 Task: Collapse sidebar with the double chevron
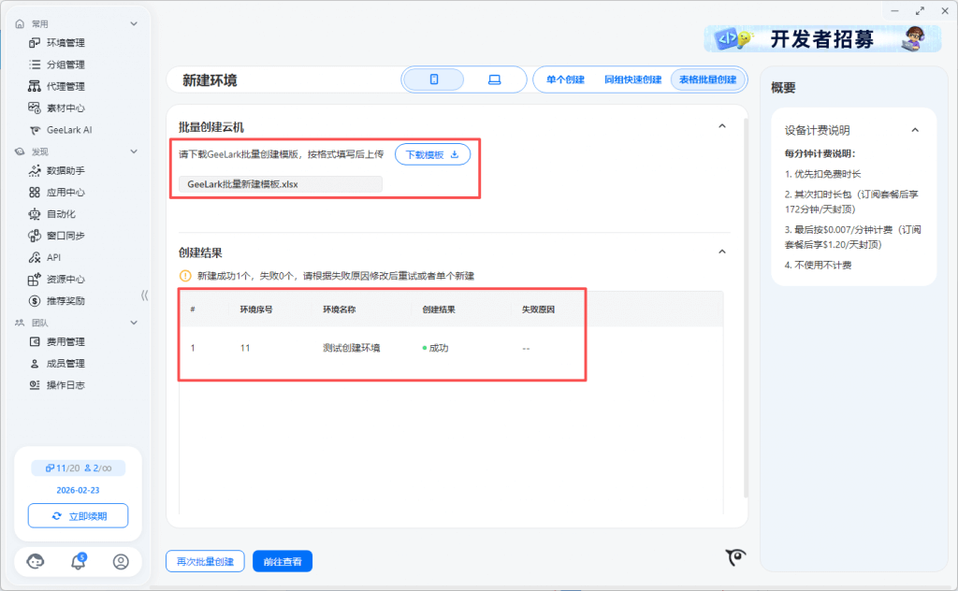click(144, 295)
